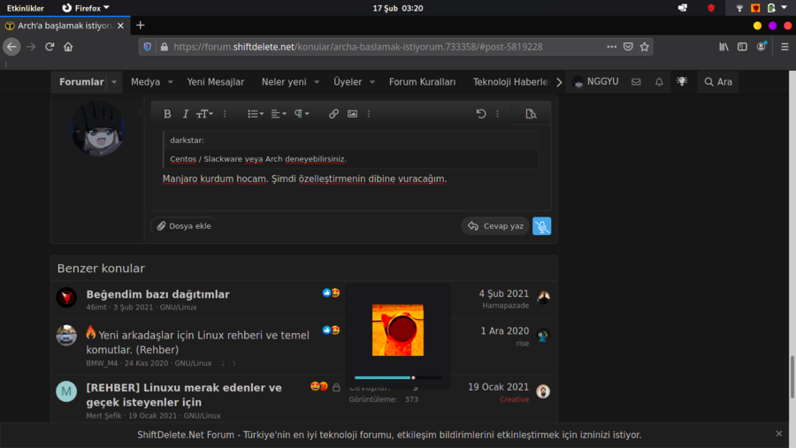Viewport: 796px width, 448px height.
Task: Open the Forumlar tab
Action: tap(81, 81)
